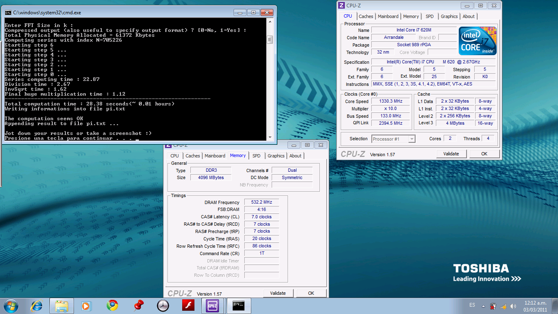This screenshot has width=558, height=314.
Task: Click the QPI Link value 2394.5 MHz
Action: click(x=391, y=123)
